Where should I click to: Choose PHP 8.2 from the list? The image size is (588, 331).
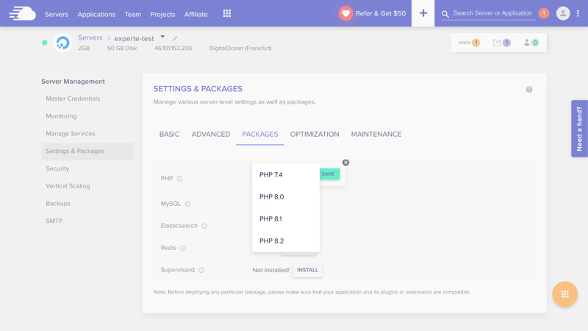(x=271, y=241)
